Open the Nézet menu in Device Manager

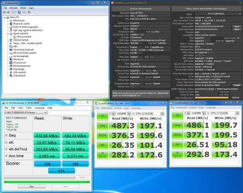point(23,8)
